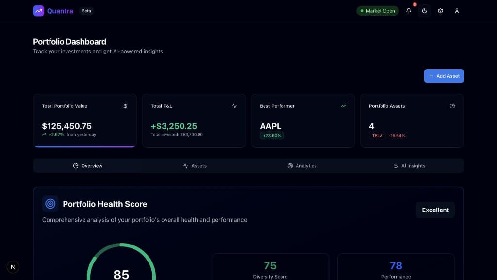Click the +2.67% daily change
This screenshot has height=280, width=497.
pyautogui.click(x=56, y=135)
